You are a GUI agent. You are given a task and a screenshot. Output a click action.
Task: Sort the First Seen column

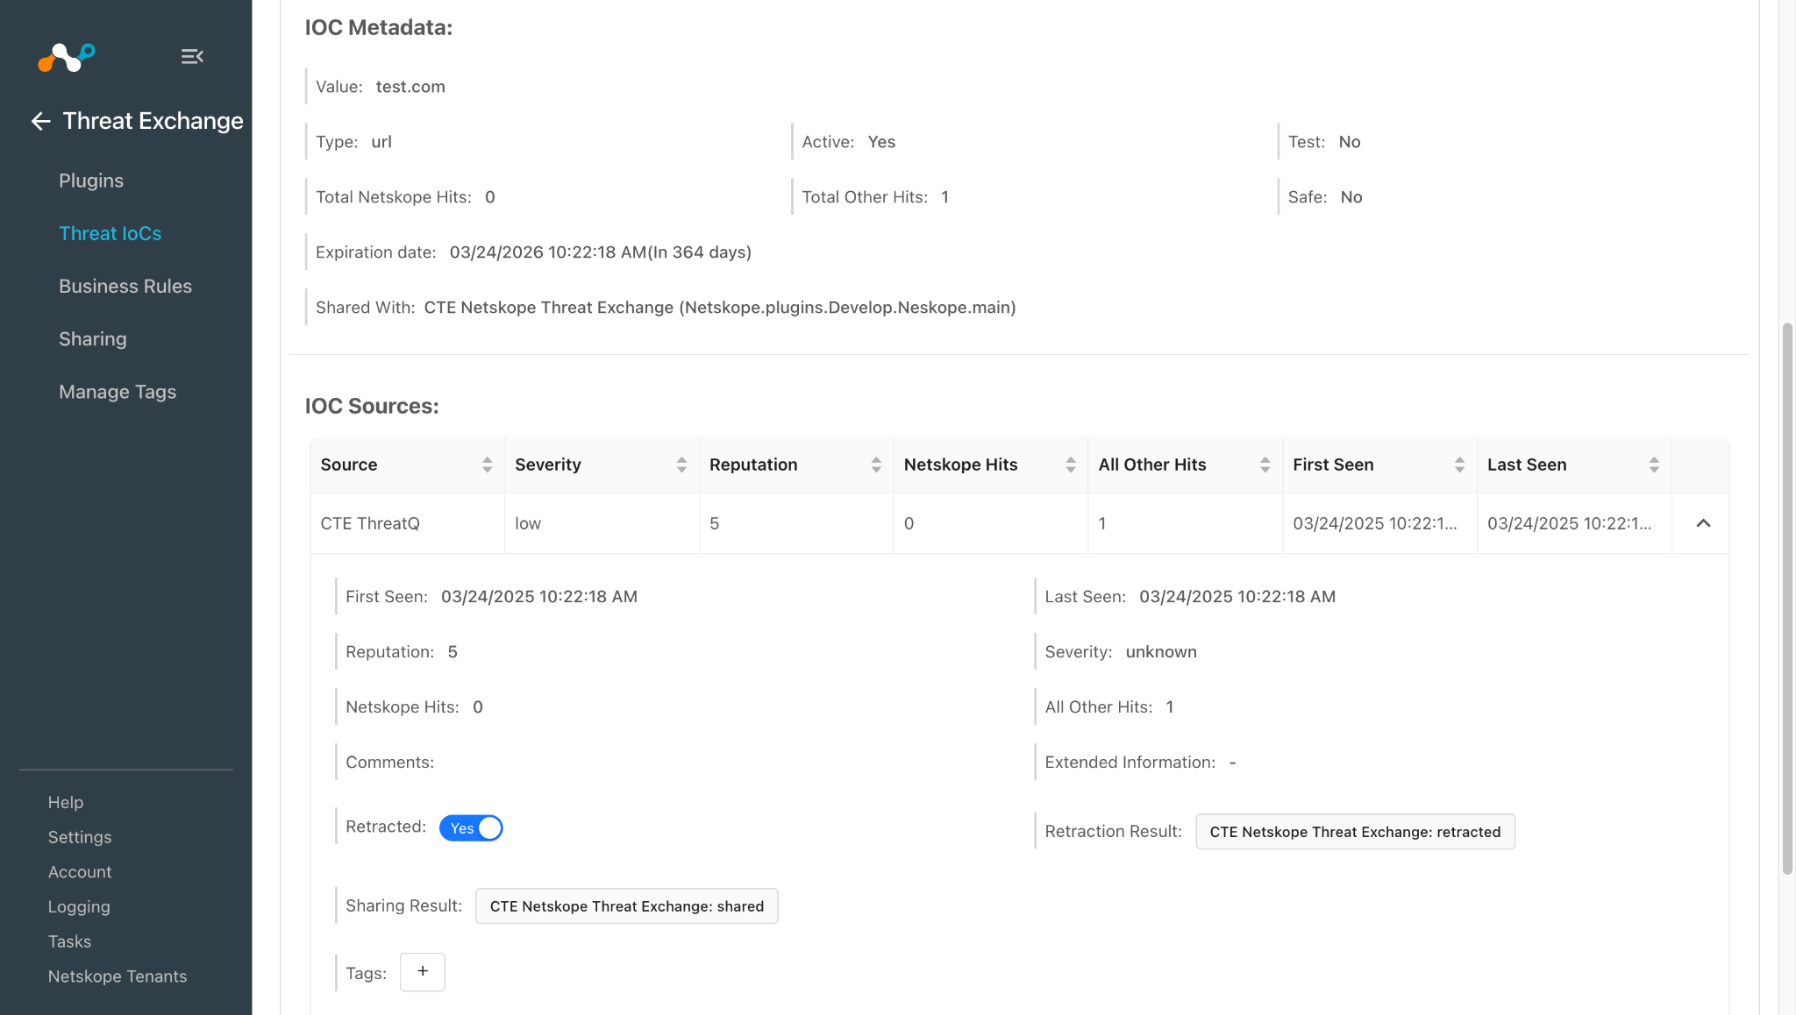coord(1460,465)
